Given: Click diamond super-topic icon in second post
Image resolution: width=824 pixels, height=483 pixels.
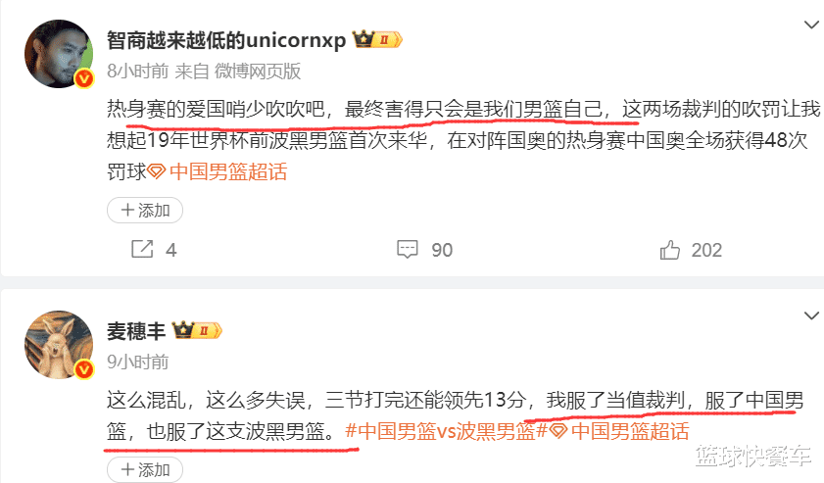Looking at the screenshot, I should [558, 431].
